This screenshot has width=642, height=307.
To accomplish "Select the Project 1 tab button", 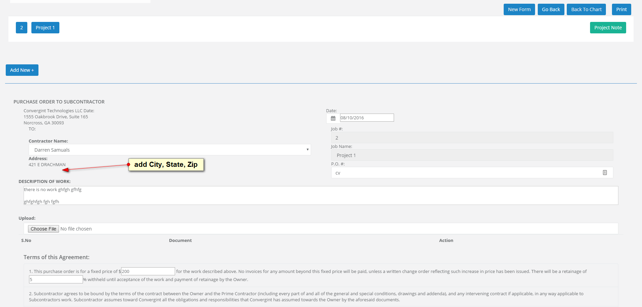I will coord(45,28).
